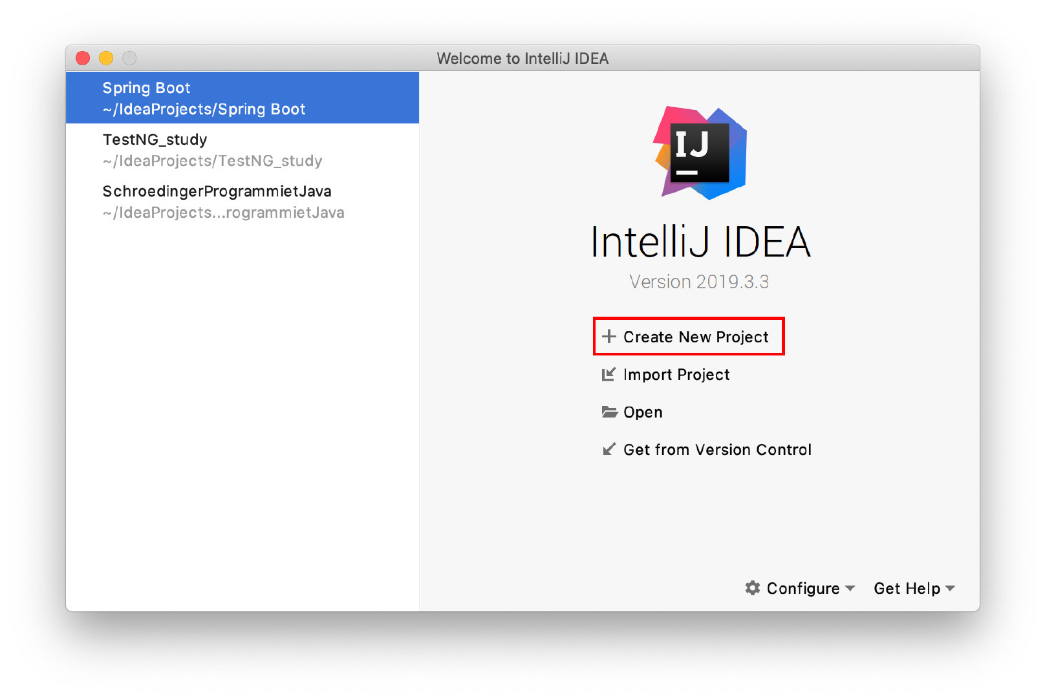1045x698 pixels.
Task: Click the Open folder icon
Action: (609, 412)
